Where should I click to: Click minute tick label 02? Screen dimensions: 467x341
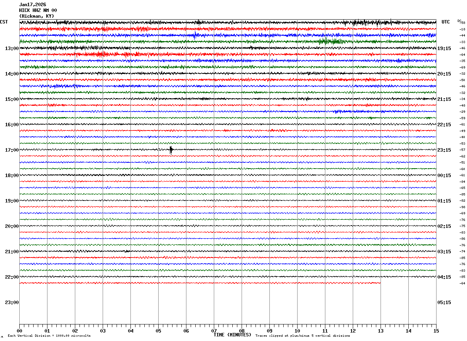(x=75, y=331)
